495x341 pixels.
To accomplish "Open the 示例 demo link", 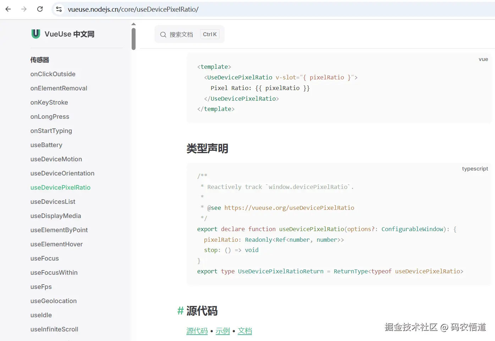I will click(x=222, y=331).
